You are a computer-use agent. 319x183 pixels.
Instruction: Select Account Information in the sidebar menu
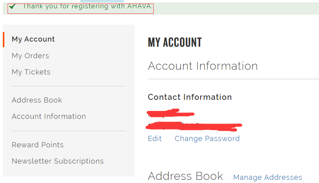click(x=49, y=116)
